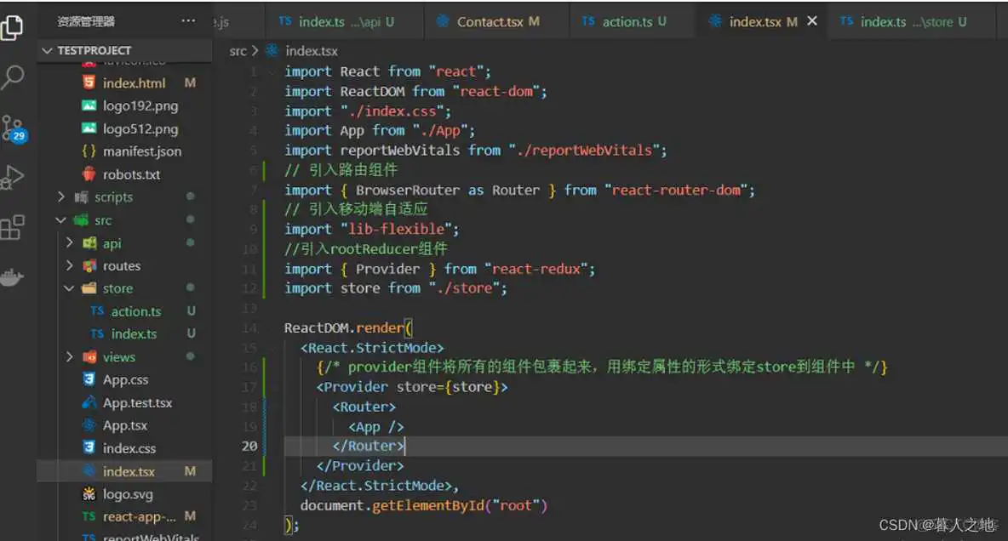Switch to the Contact.tsx tab
The height and width of the screenshot is (541, 1008).
(495, 21)
